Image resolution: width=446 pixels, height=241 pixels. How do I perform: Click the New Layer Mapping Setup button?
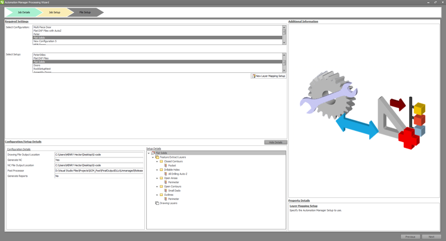(x=268, y=76)
